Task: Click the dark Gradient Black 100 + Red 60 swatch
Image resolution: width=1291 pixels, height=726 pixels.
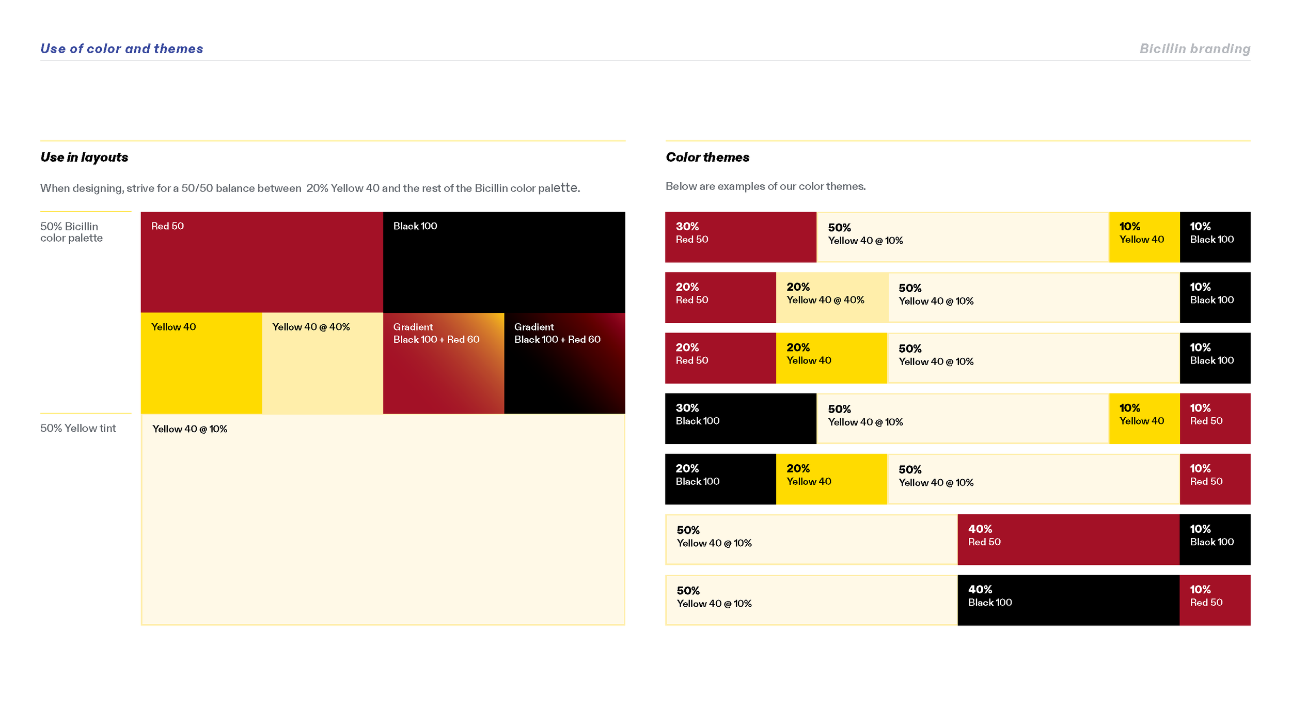Action: pyautogui.click(x=565, y=363)
